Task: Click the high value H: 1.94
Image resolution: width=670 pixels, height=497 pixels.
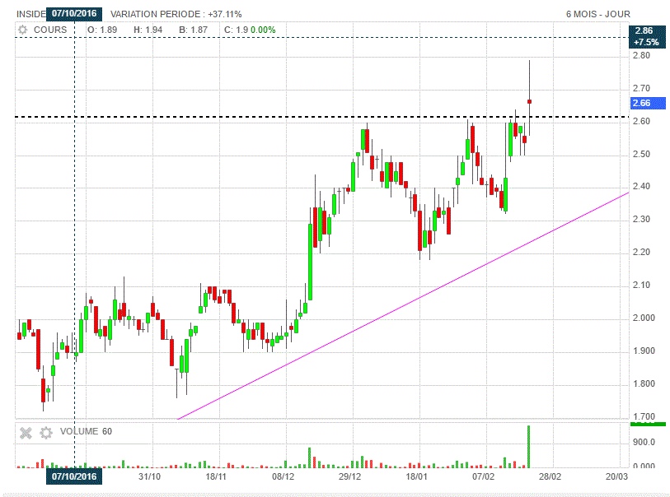Action: [148, 30]
